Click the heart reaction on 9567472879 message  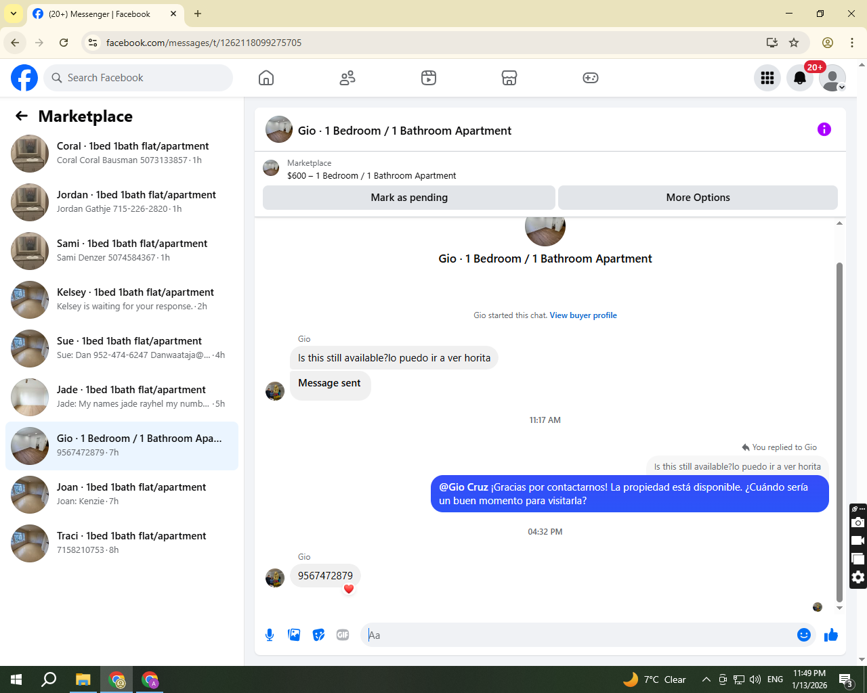(349, 589)
